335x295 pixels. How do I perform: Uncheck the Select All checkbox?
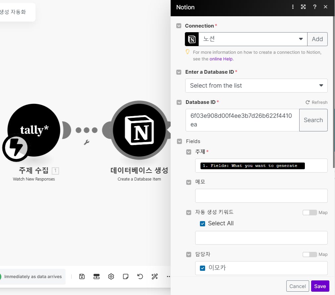pos(202,224)
